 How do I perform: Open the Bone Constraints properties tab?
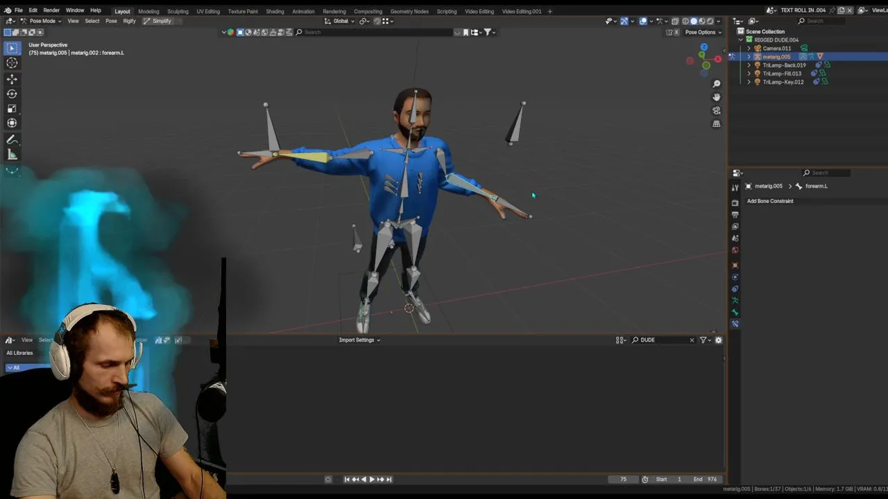(735, 324)
